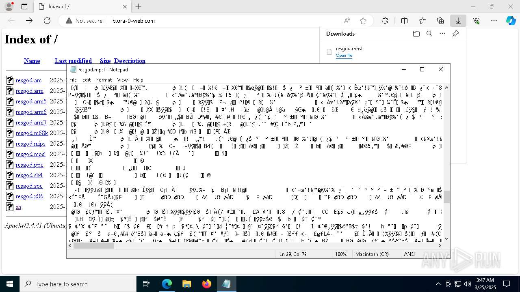Sort listing by Size column
This screenshot has height=292, width=520.
click(105, 61)
